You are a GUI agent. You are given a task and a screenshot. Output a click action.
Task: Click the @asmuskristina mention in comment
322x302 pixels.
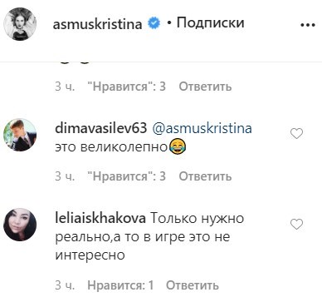(x=202, y=129)
